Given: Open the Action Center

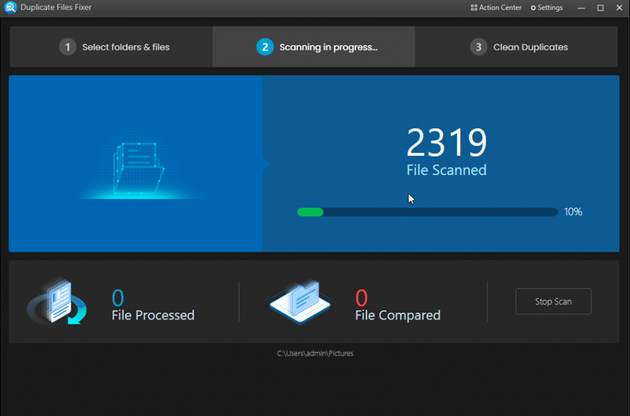Looking at the screenshot, I should pyautogui.click(x=496, y=7).
